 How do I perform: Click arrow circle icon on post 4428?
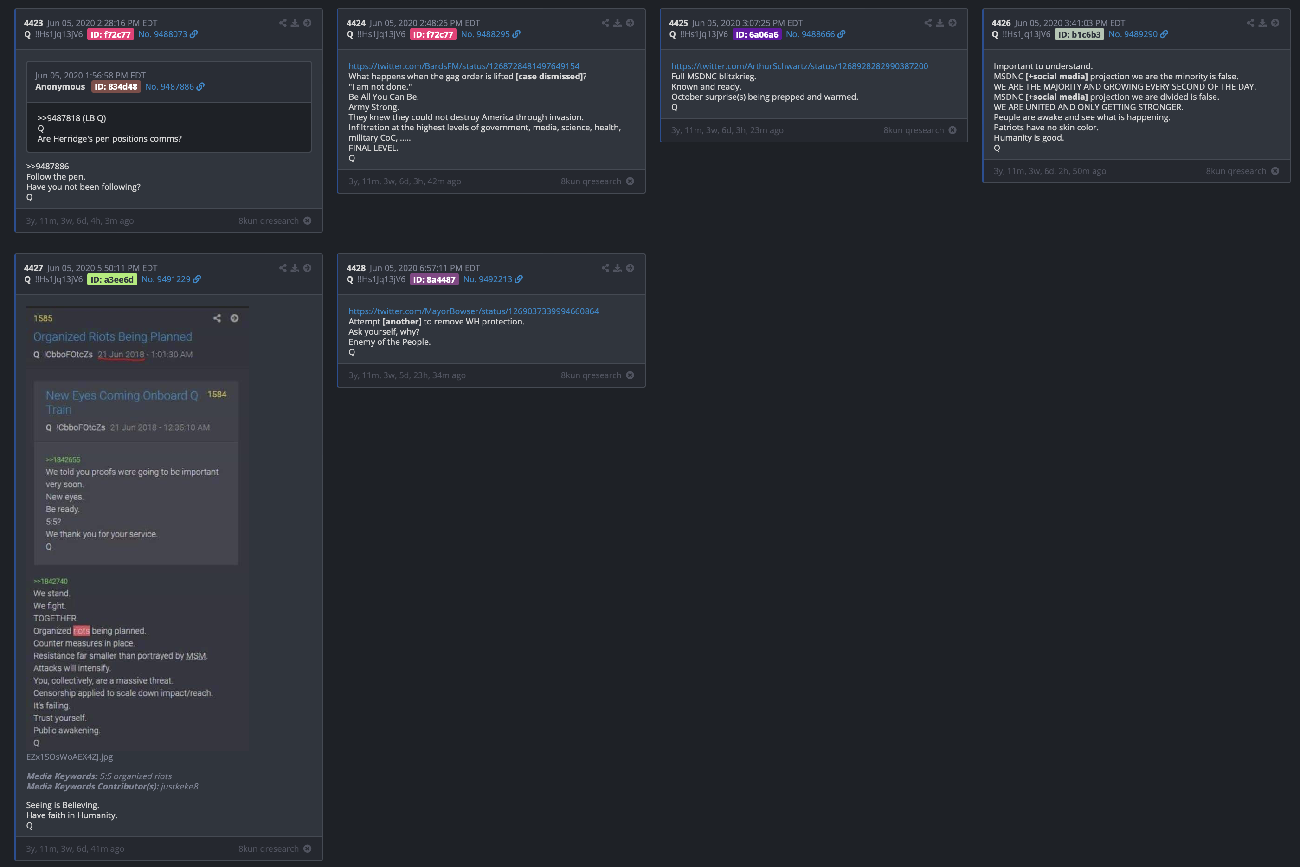pos(630,268)
